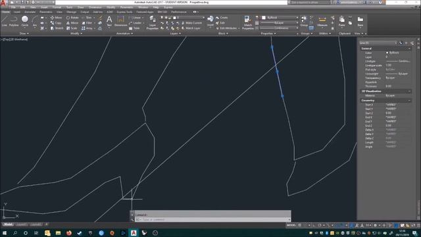The height and width of the screenshot is (237, 421).
Task: Collapse the General section in Properties palette
Action: tap(409, 49)
